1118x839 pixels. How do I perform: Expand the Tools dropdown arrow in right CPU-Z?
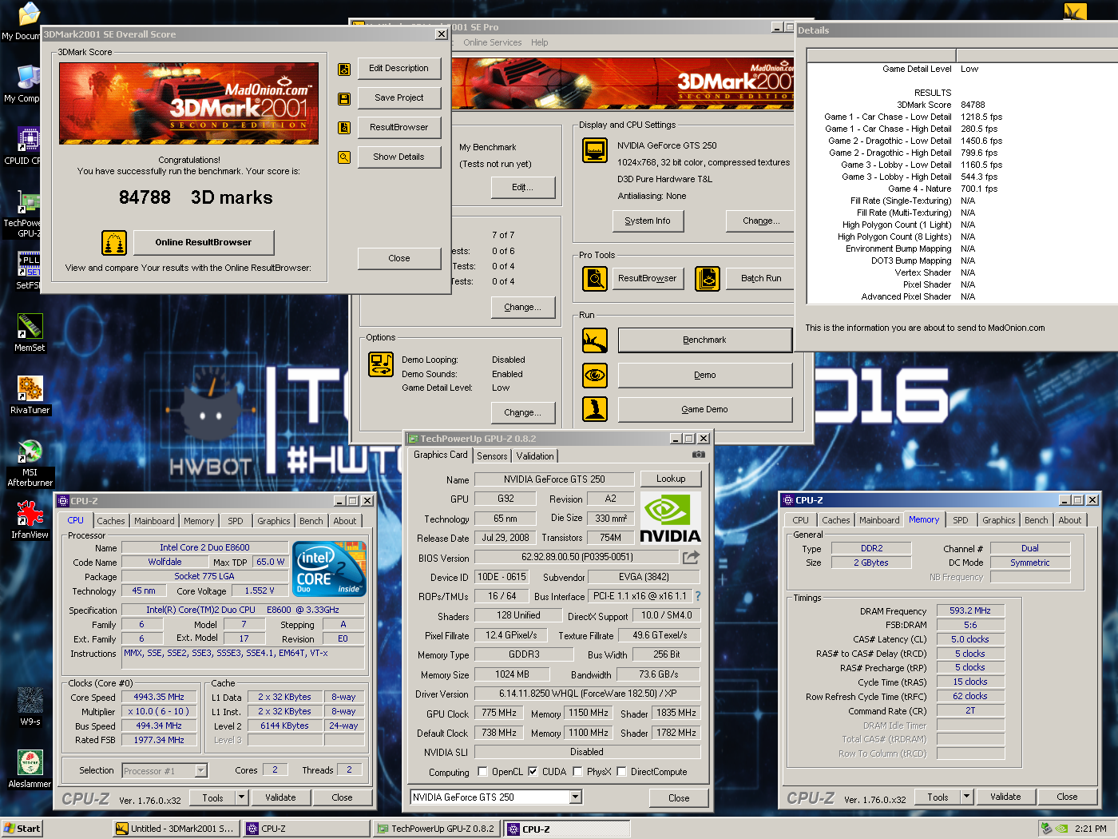(966, 797)
